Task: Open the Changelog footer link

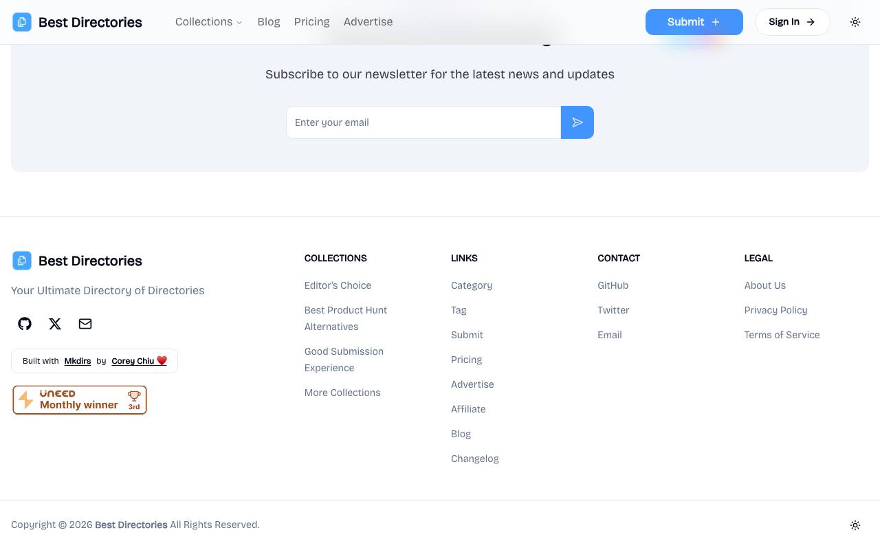Action: [475, 459]
